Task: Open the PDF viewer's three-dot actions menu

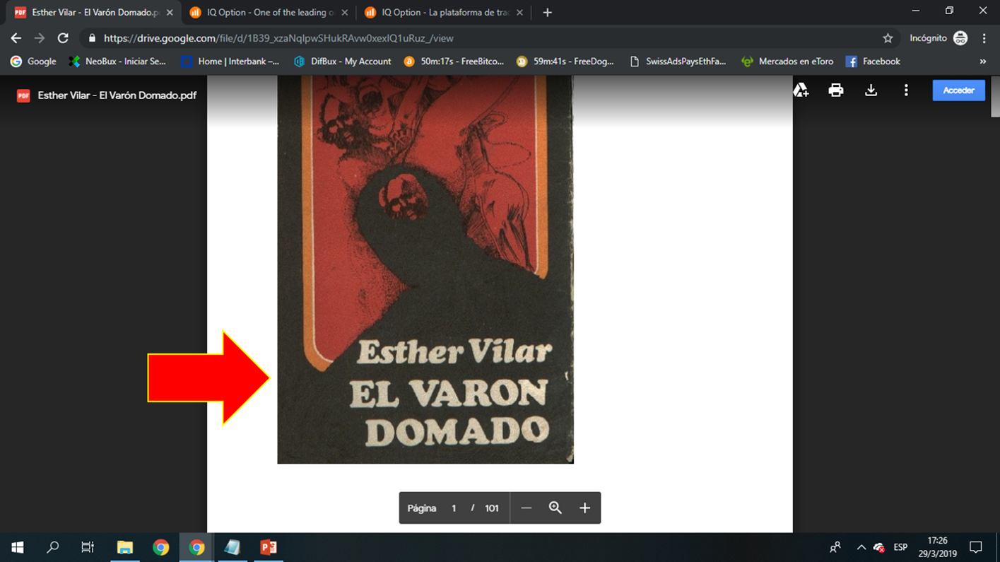Action: [906, 90]
